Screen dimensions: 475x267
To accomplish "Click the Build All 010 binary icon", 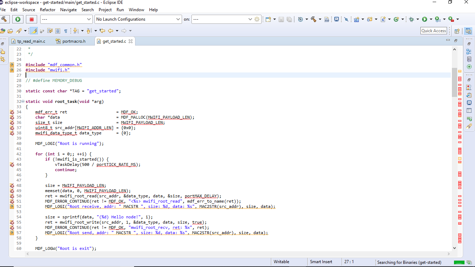I will tap(327, 19).
